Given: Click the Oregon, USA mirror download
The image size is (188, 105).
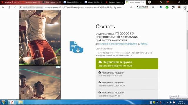Looking at the screenshot, I should coord(127,84).
